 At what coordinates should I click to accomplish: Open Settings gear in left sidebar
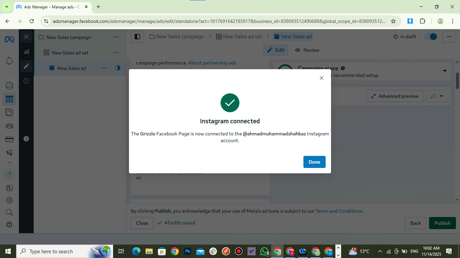coord(9,200)
